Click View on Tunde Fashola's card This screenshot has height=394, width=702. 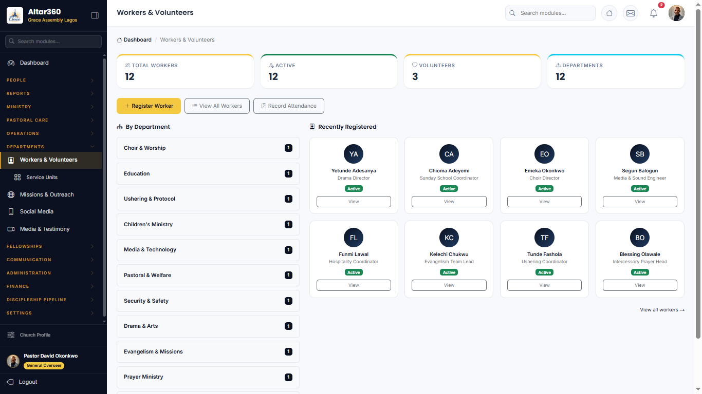[545, 285]
